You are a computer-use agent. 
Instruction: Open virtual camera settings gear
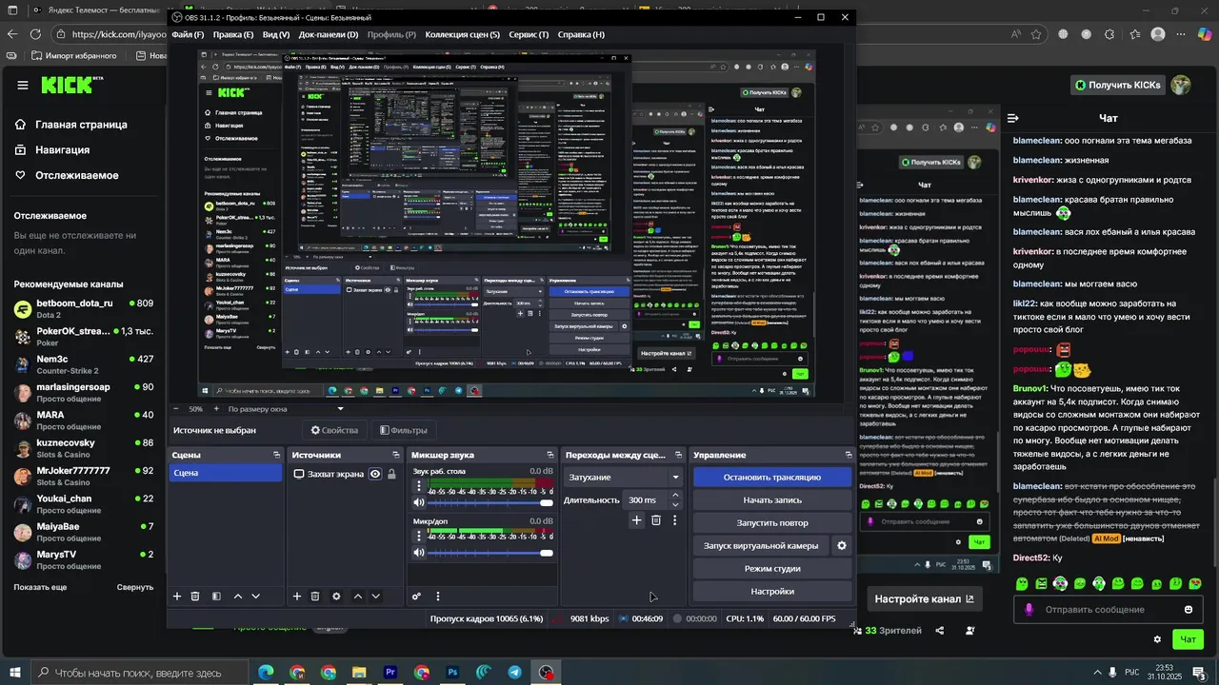[x=841, y=546]
